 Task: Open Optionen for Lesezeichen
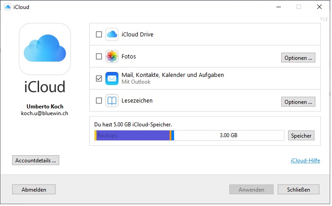click(298, 102)
